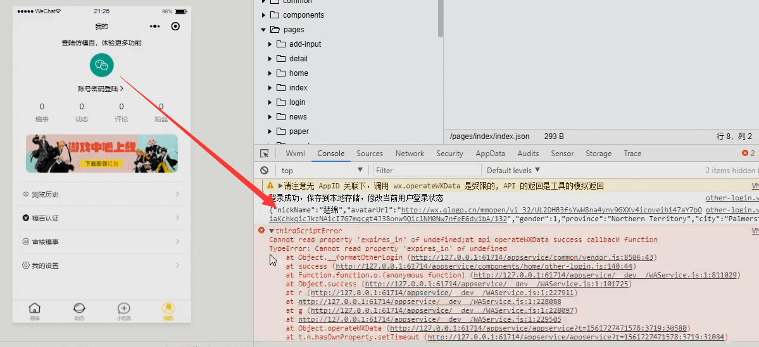
Task: Tap the 浏览历史 row chevron
Action: coord(178,194)
